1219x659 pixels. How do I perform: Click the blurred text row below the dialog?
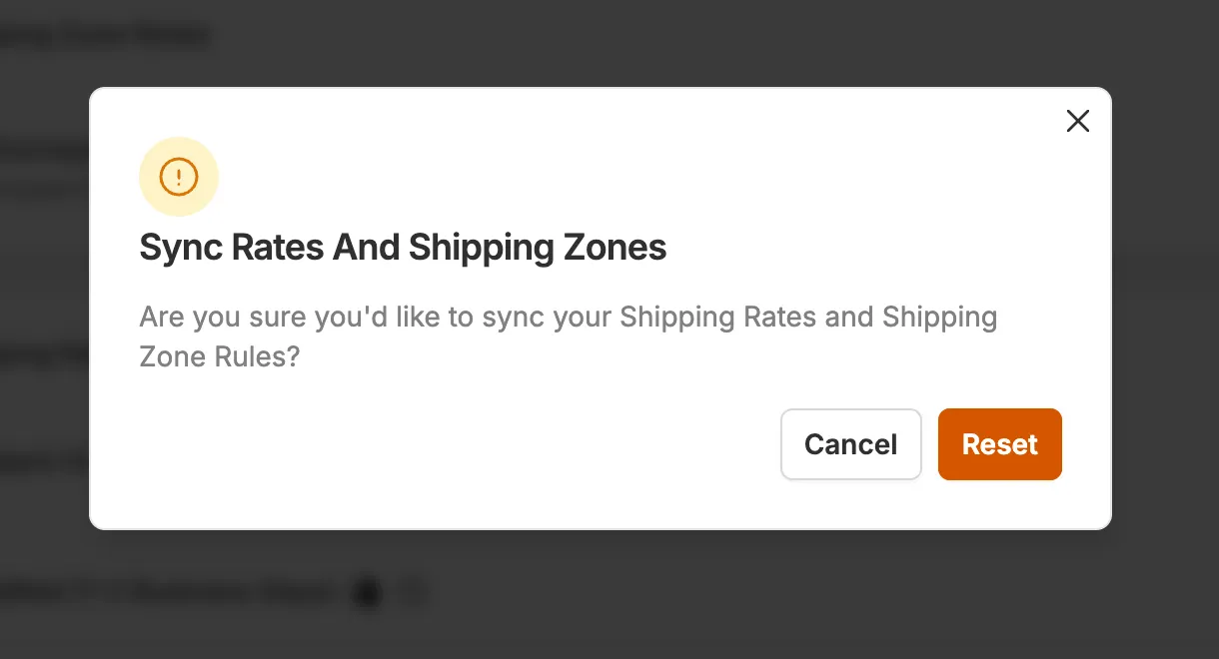coord(170,593)
